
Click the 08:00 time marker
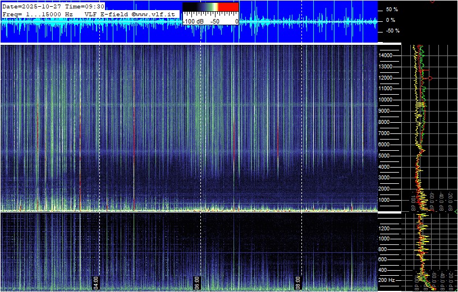click(299, 280)
